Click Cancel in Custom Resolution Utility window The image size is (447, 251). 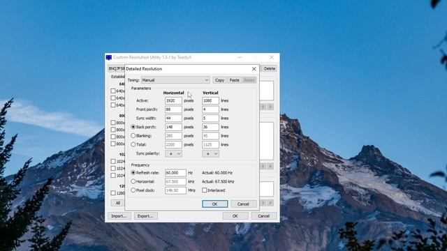click(x=264, y=216)
